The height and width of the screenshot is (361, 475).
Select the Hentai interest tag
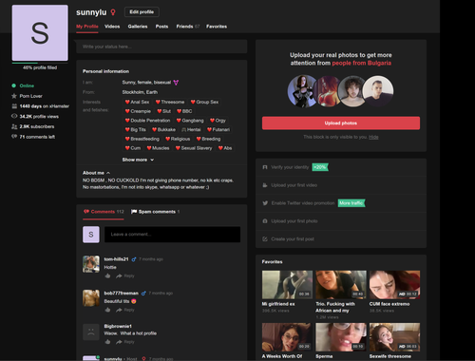pyautogui.click(x=191, y=130)
